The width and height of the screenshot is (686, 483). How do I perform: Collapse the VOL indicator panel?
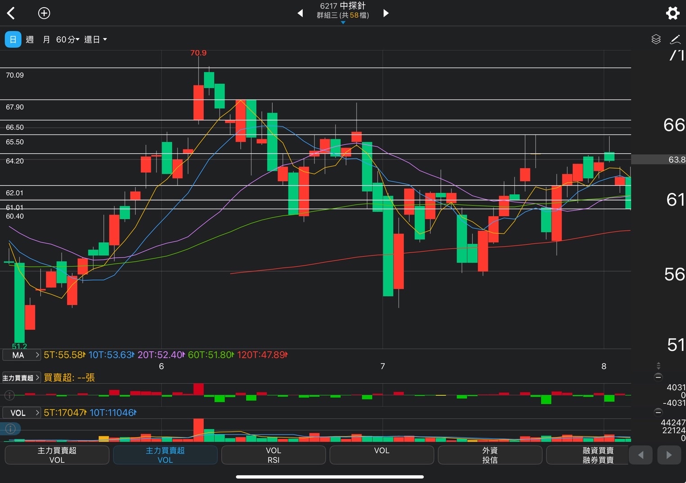[658, 412]
